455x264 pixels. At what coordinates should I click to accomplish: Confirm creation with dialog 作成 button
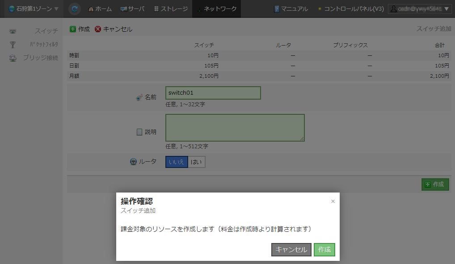324,250
